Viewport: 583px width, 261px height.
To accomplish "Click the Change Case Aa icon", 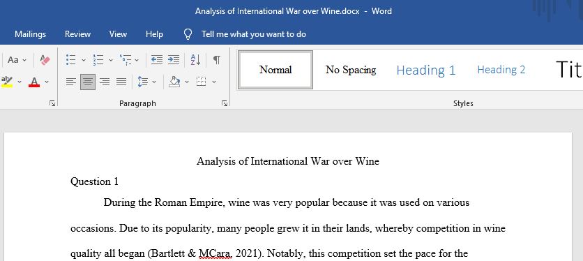I will (13, 59).
